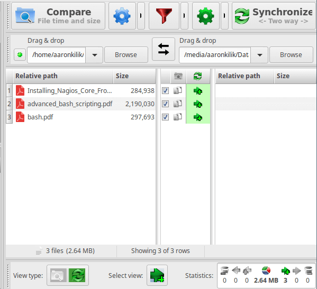Edit the right folder path /media/aaronkilik
Viewport: 317px width, 289px height.
click(x=215, y=55)
